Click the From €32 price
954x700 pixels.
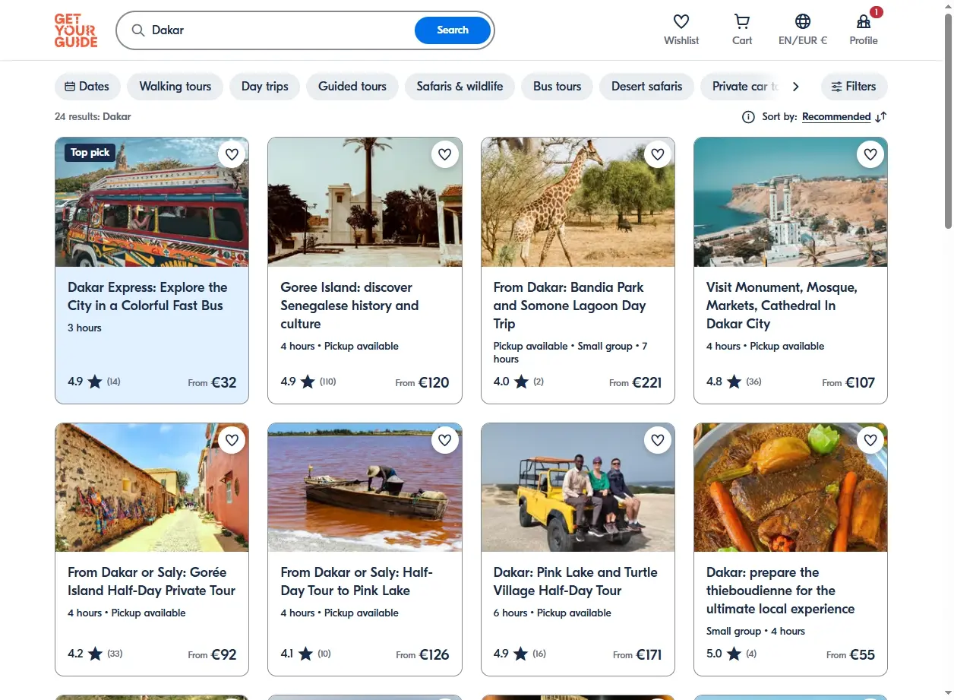(x=213, y=382)
